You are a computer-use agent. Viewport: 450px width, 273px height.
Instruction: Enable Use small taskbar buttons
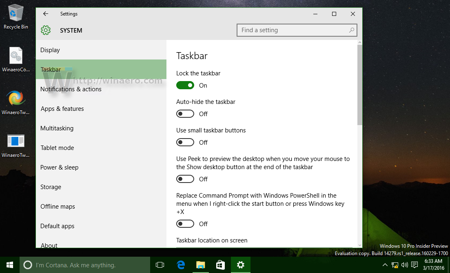185,142
